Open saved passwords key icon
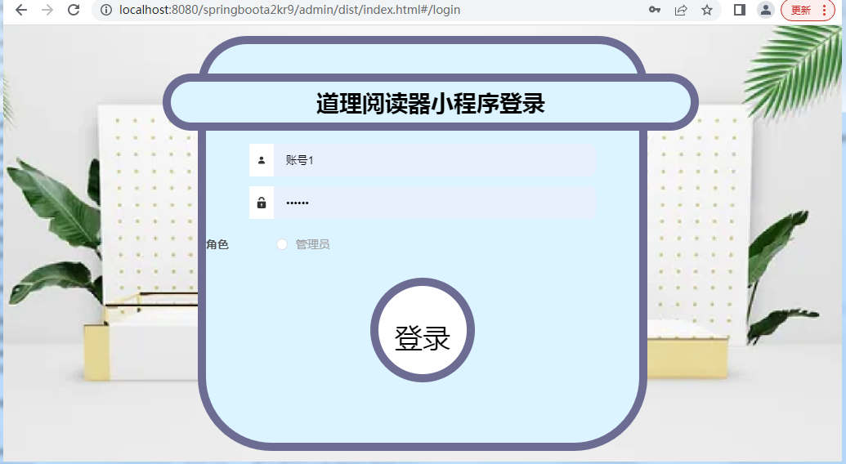The image size is (846, 464). tap(655, 10)
